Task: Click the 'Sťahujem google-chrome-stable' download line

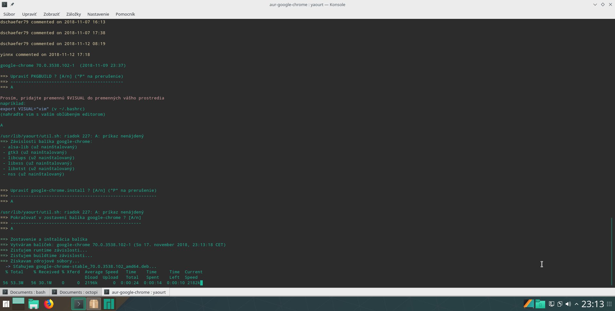Action: coord(81,266)
